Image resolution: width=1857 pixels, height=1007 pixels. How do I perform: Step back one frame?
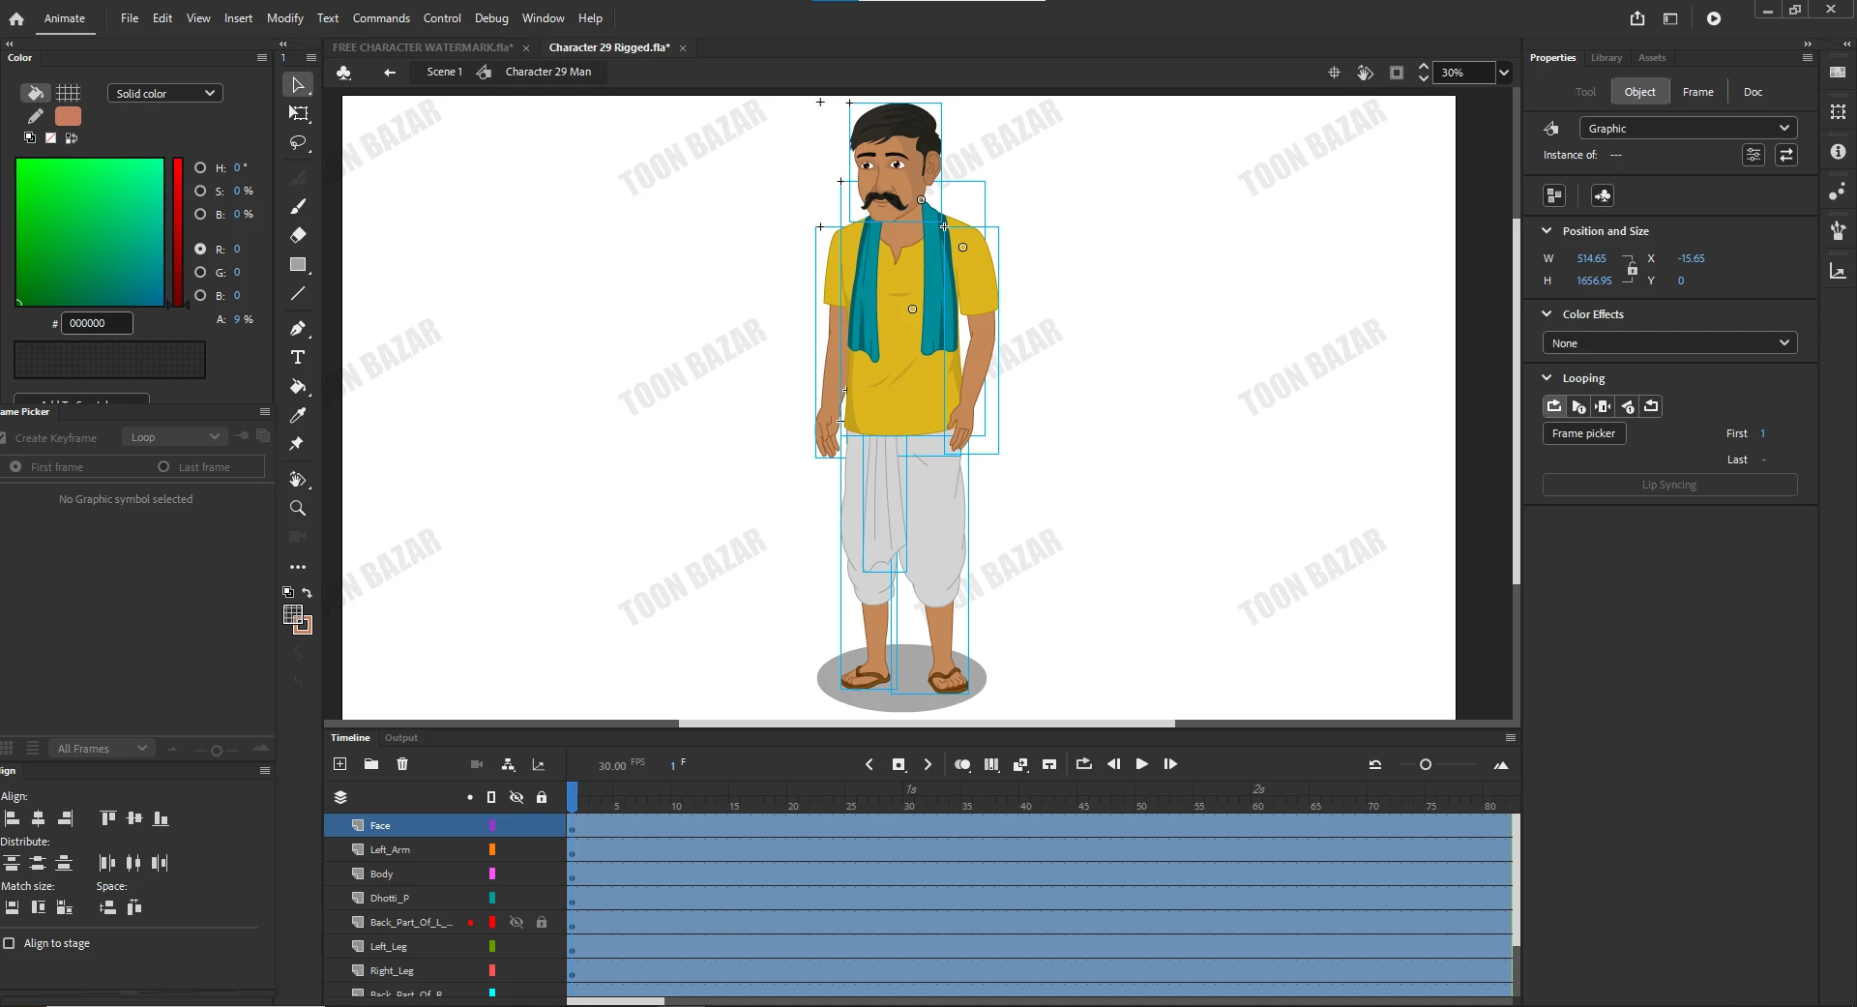(x=1113, y=764)
